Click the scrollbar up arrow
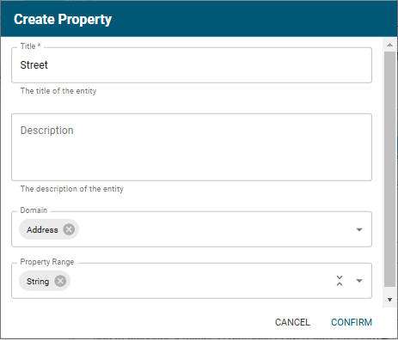This screenshot has width=398, height=341. coord(389,45)
